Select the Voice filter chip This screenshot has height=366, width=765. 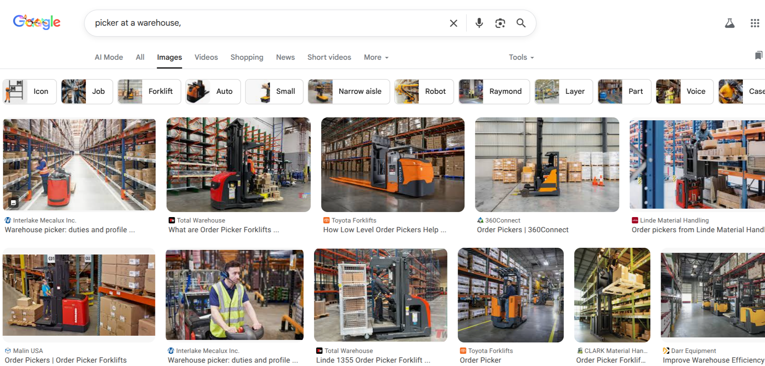click(685, 92)
